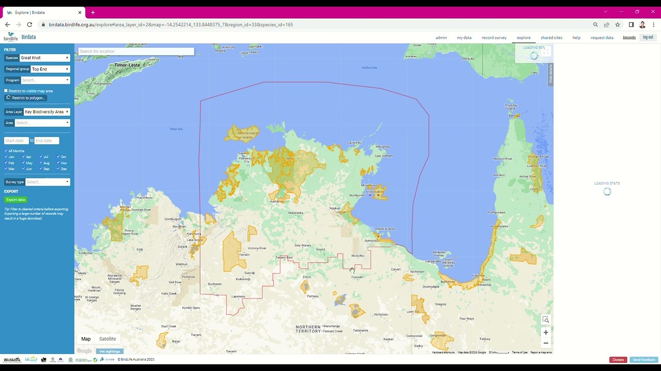
Task: Zoom in on the map
Action: pos(546,333)
